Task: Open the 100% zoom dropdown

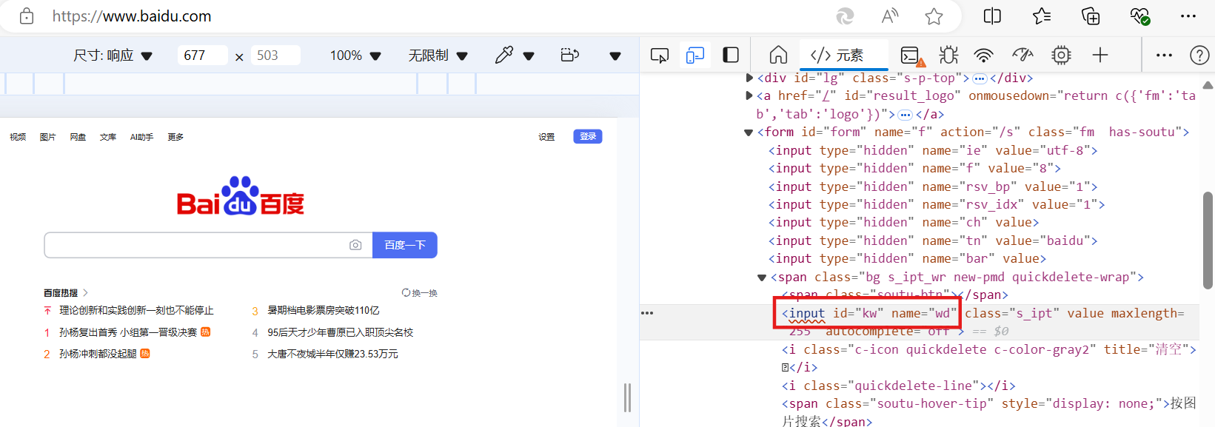Action: [355, 56]
